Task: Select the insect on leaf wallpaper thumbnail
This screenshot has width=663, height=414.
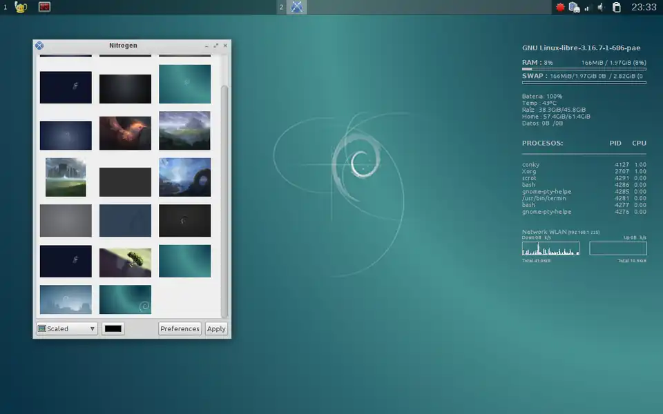Action: 125,261
